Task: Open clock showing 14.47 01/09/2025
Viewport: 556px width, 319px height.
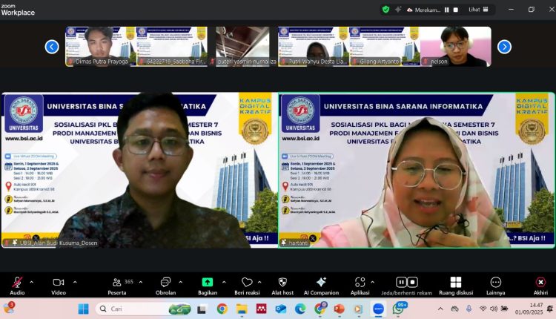Action: pos(529,309)
